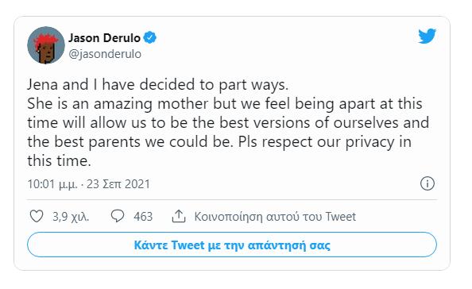Viewport: 472px width, 289px height.
Task: Open the Jason Derulo display name
Action: pos(104,38)
